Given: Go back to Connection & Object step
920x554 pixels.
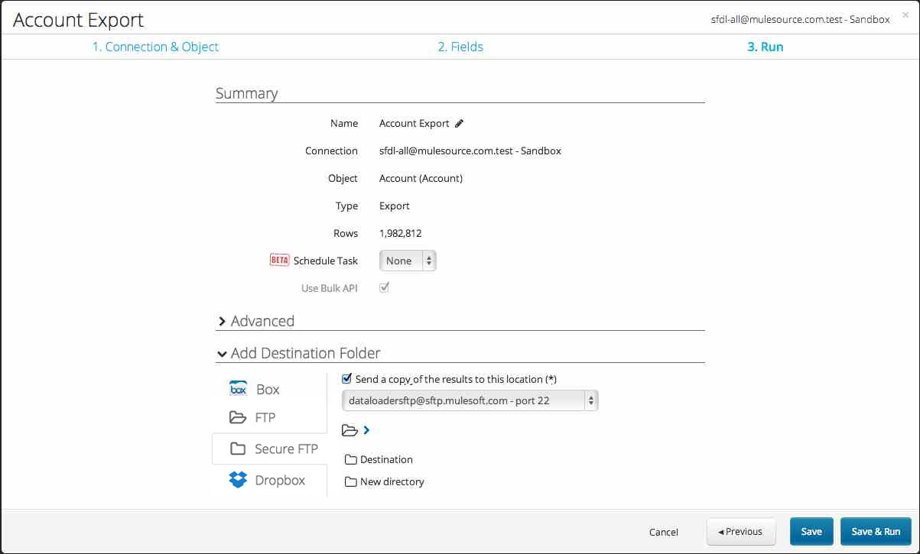Looking at the screenshot, I should [x=156, y=47].
